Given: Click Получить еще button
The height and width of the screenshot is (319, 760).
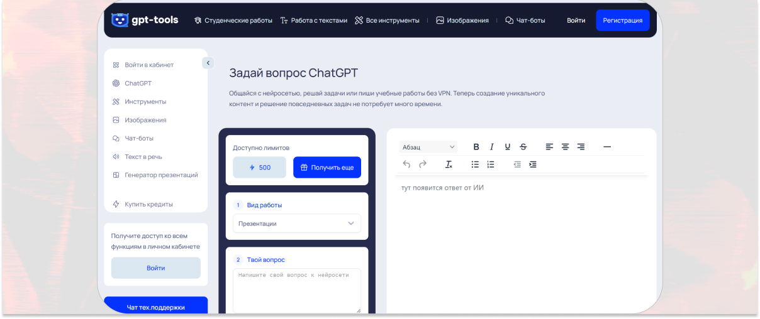Looking at the screenshot, I should [x=327, y=168].
